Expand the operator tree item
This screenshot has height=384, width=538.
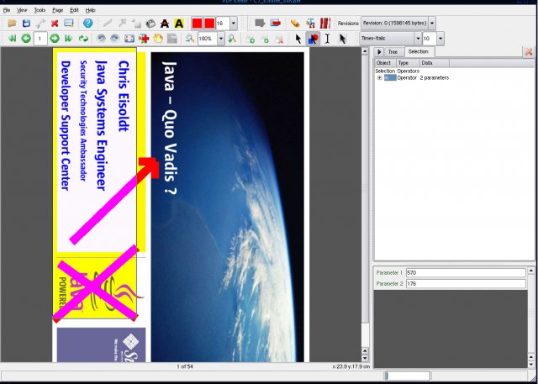pos(379,78)
